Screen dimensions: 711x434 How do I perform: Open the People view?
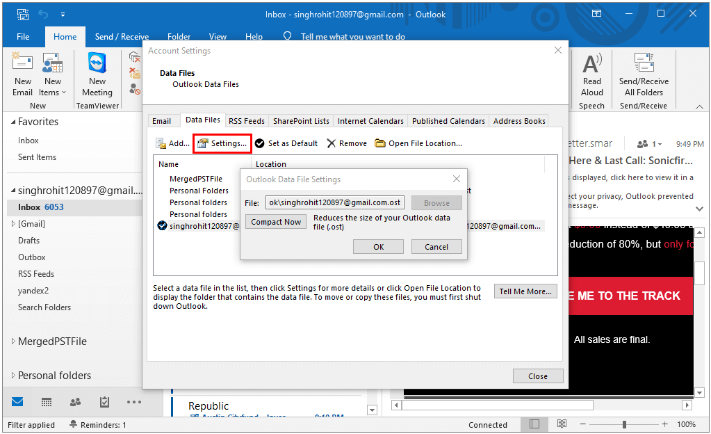[x=75, y=402]
